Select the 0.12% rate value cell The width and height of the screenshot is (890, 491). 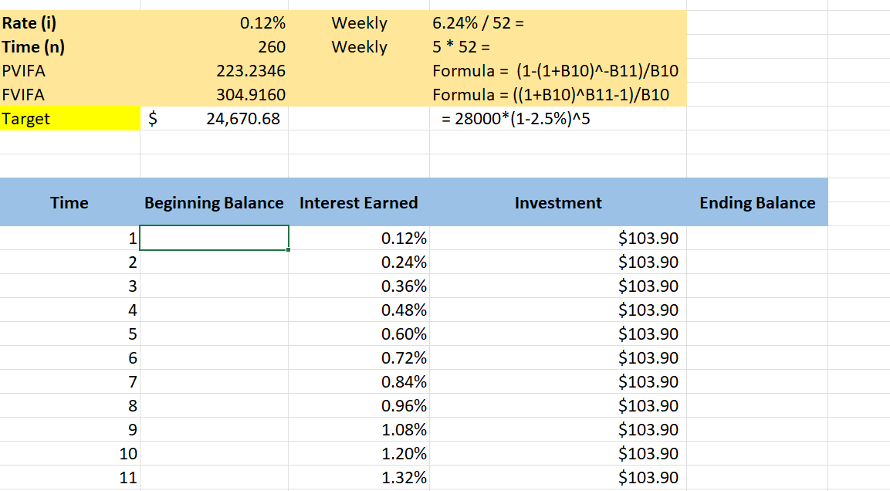click(214, 22)
